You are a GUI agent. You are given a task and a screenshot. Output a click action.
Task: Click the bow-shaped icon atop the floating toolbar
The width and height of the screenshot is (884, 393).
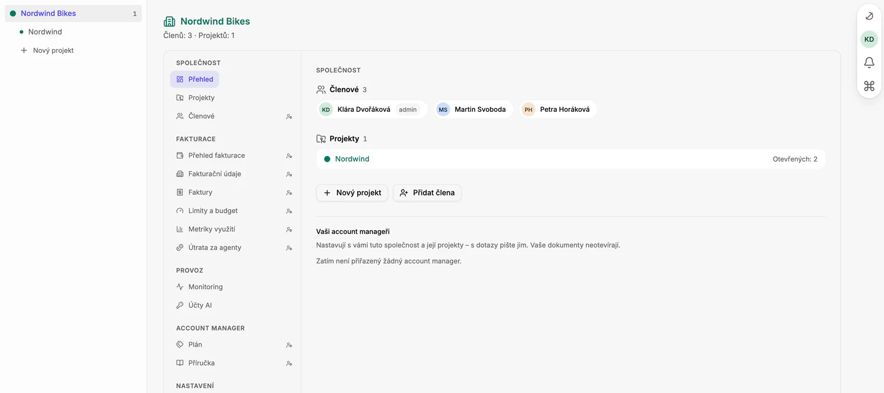[x=869, y=16]
